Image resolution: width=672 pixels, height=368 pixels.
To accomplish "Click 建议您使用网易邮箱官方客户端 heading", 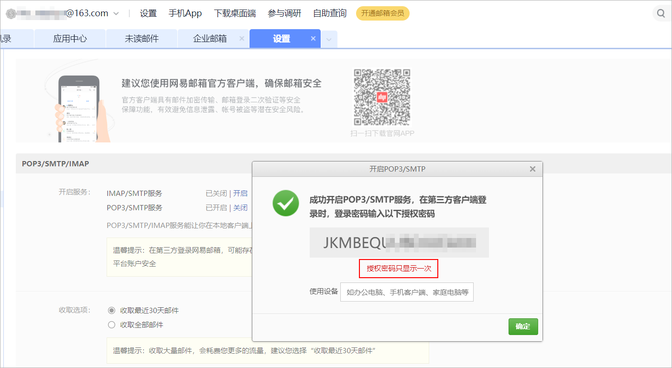I will pyautogui.click(x=222, y=84).
